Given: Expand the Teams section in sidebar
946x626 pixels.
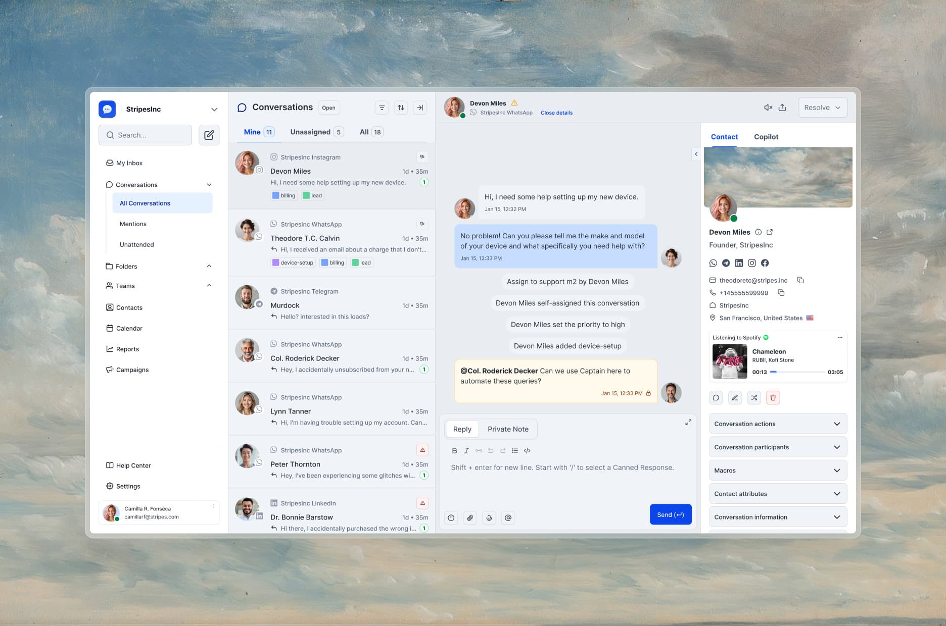Looking at the screenshot, I should [209, 286].
